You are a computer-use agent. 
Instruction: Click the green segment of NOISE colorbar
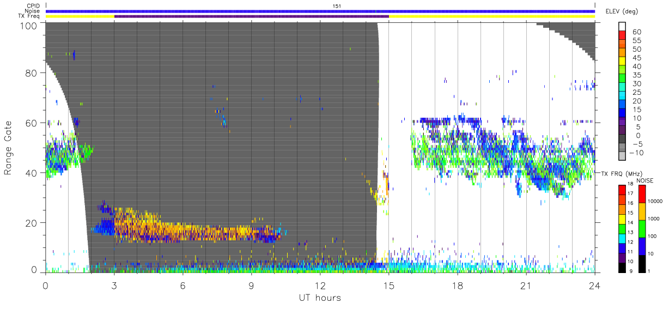click(641, 228)
